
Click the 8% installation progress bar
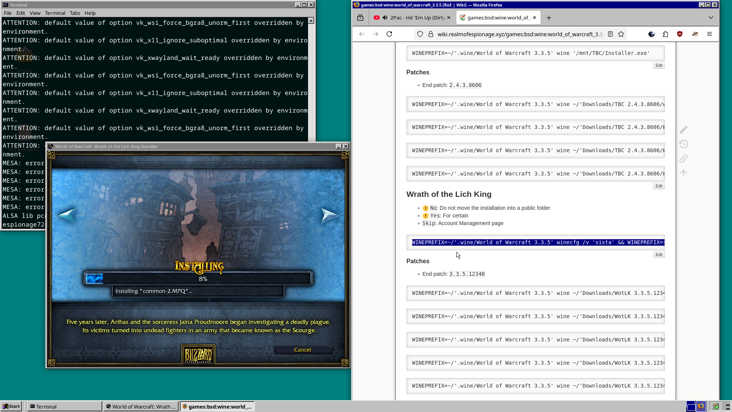click(202, 278)
